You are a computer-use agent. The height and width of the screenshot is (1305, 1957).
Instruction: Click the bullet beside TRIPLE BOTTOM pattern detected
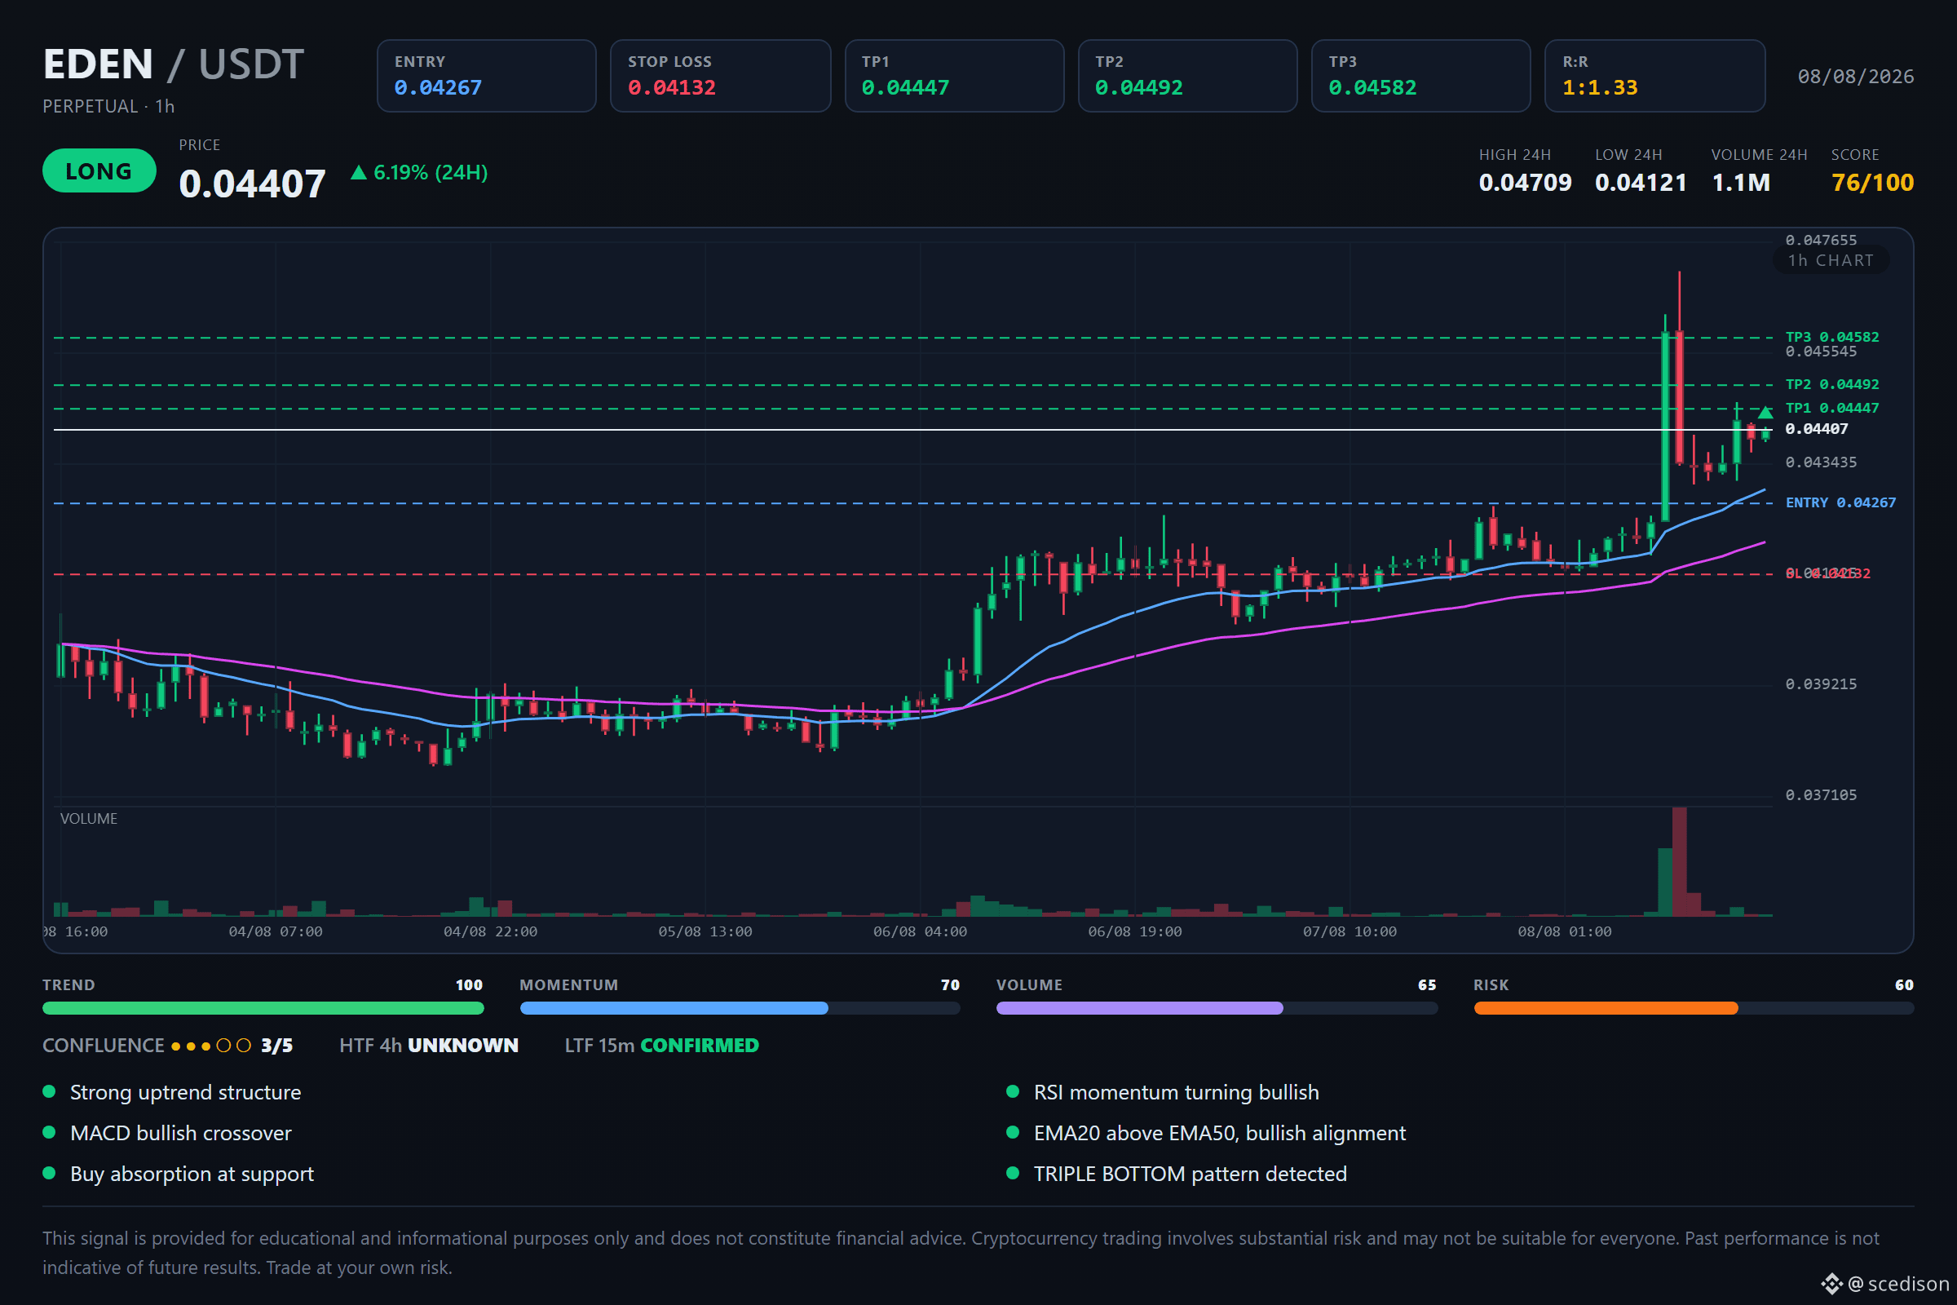1013,1173
